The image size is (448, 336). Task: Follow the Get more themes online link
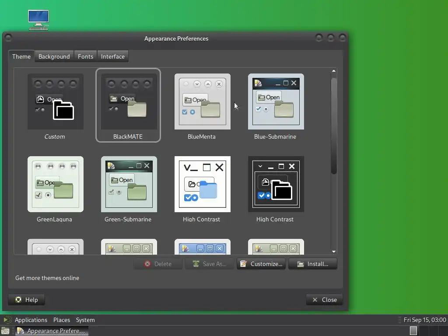[x=47, y=278]
